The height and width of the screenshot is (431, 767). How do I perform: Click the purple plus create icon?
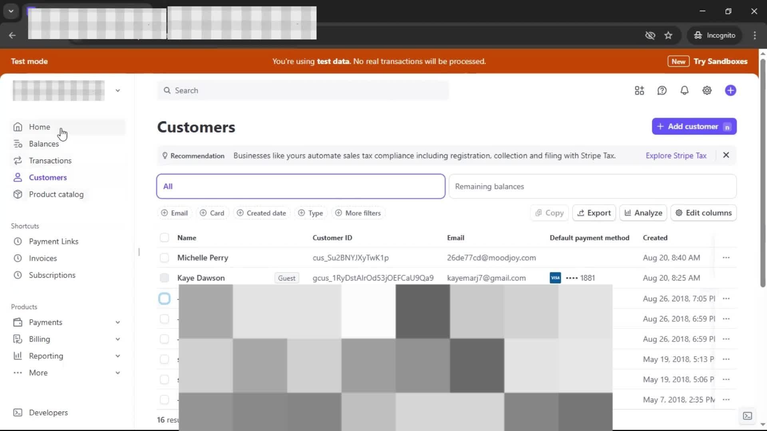click(730, 91)
